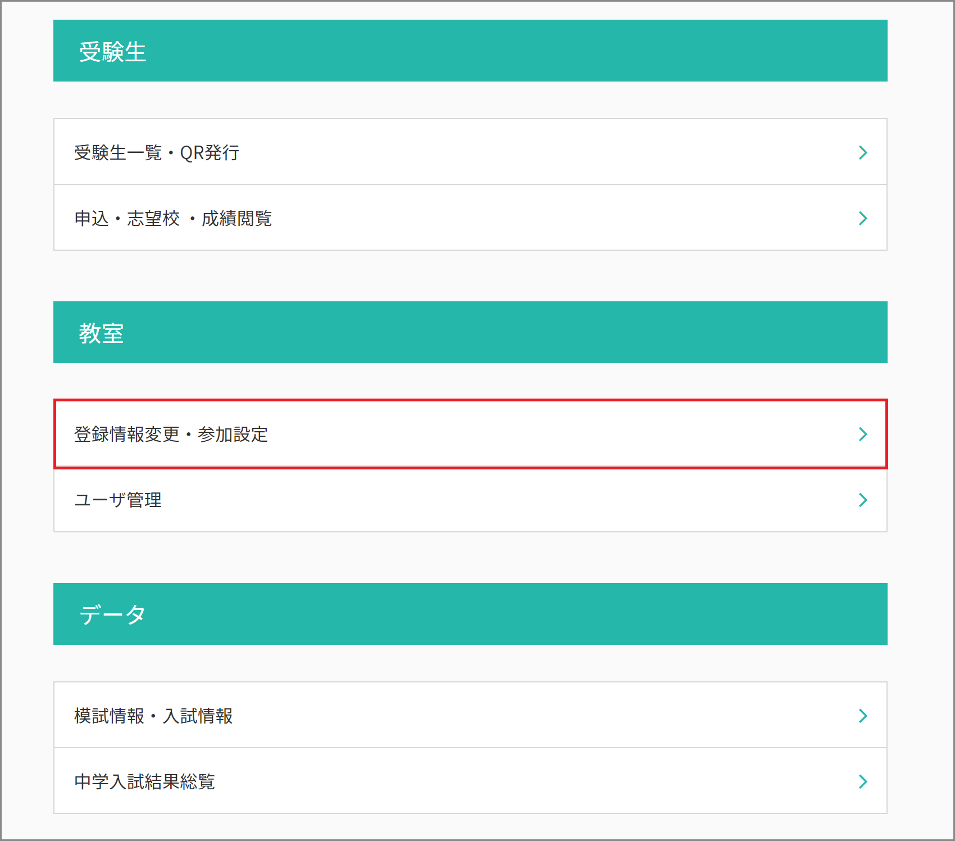Screen dimensions: 955x841
Task: Click the 登録情報変更・参加設定 text label
Action: click(x=171, y=434)
